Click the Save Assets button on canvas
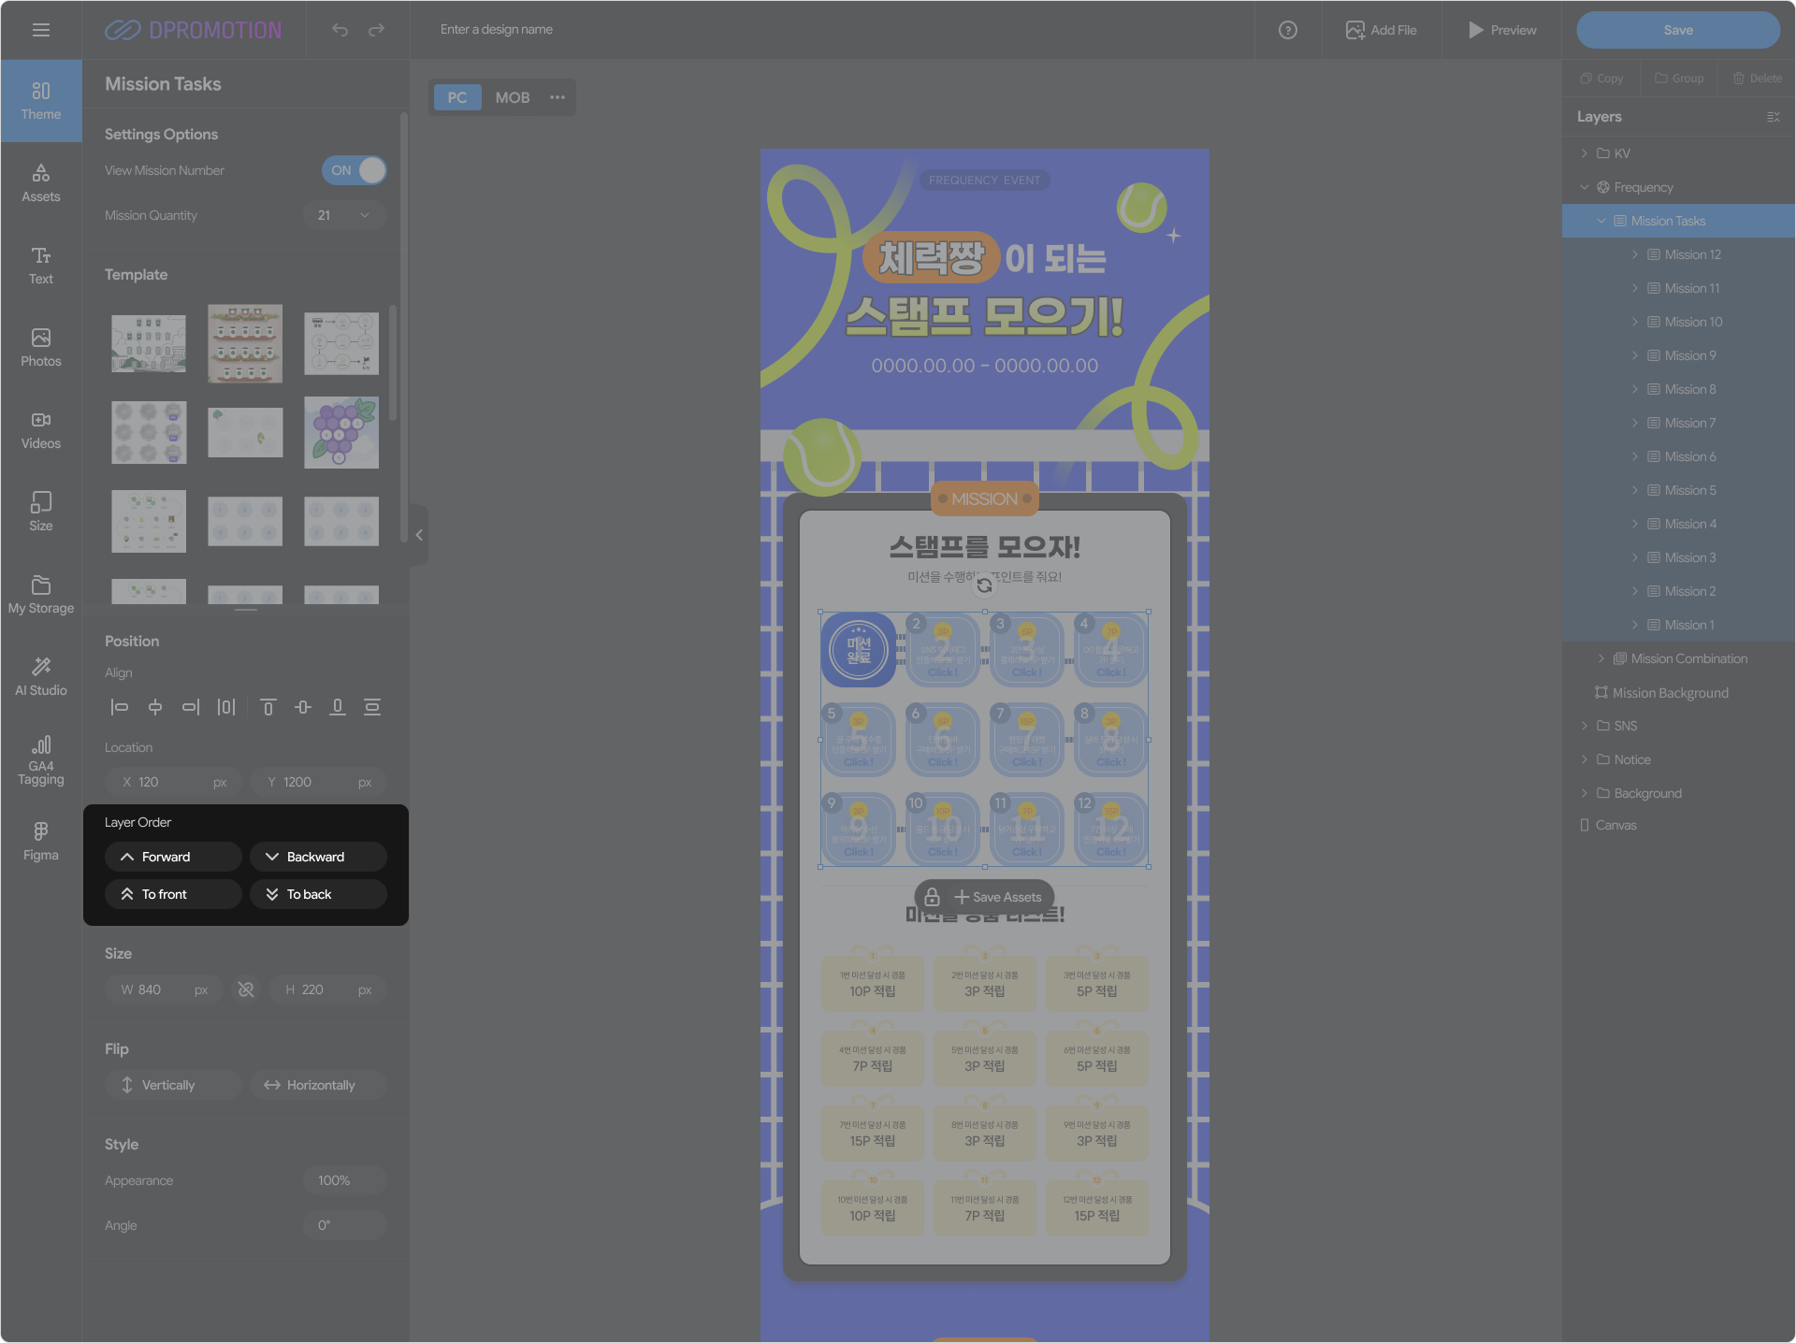The width and height of the screenshot is (1796, 1343). point(997,897)
